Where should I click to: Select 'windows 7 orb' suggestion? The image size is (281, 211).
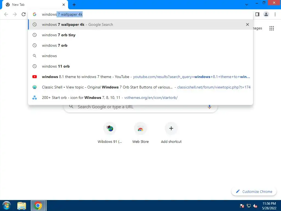click(140, 45)
